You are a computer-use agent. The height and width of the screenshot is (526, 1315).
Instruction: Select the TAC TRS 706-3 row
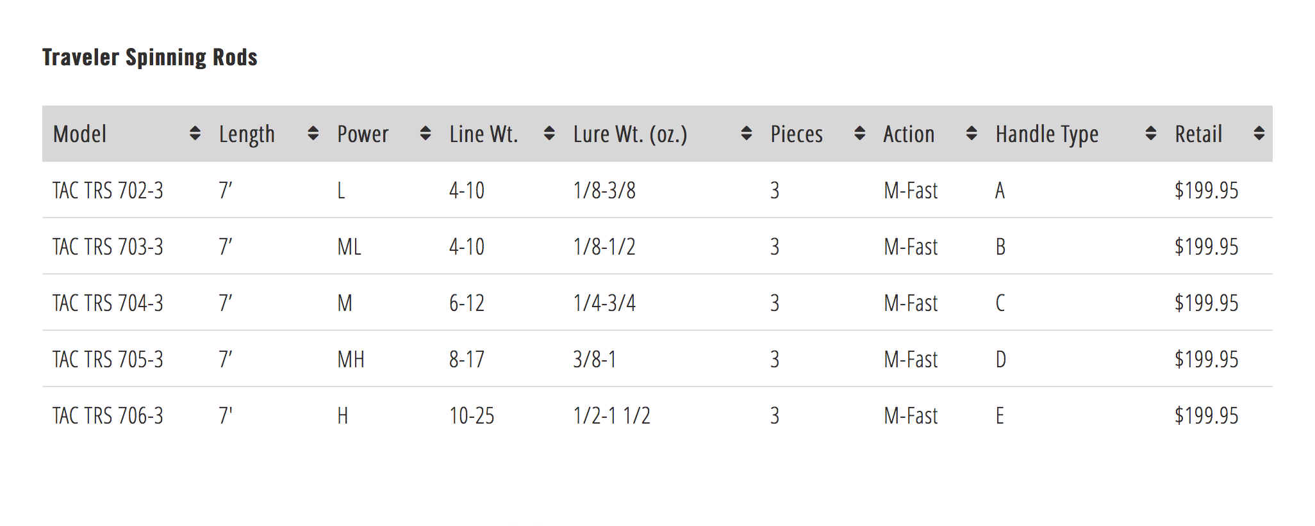[108, 416]
